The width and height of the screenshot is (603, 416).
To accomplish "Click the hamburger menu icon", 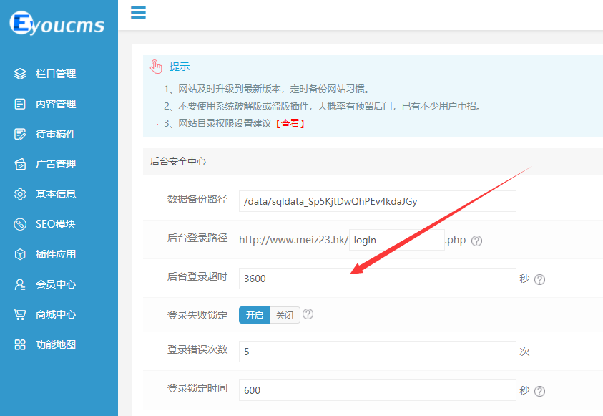I will [x=138, y=12].
